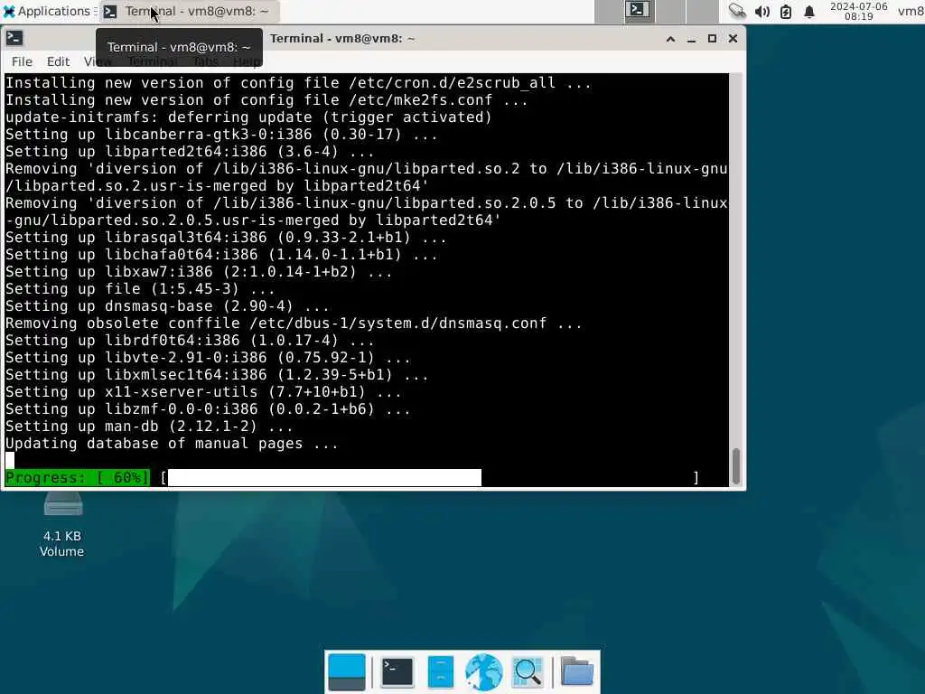Click 'update-initramfs: deferring update' line
This screenshot has width=925, height=694.
point(248,117)
